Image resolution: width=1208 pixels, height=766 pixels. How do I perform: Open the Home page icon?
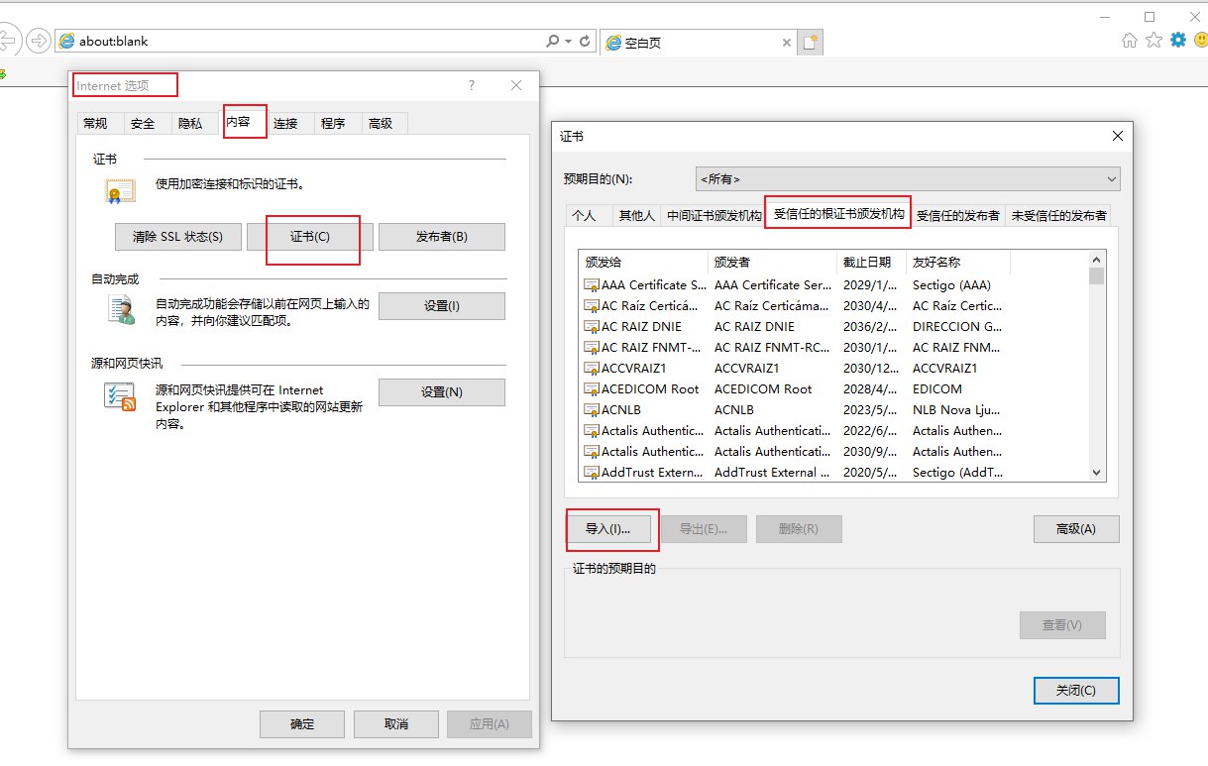[1129, 41]
